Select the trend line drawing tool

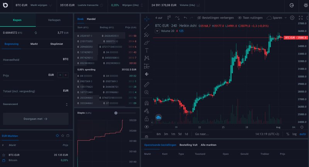147,27
